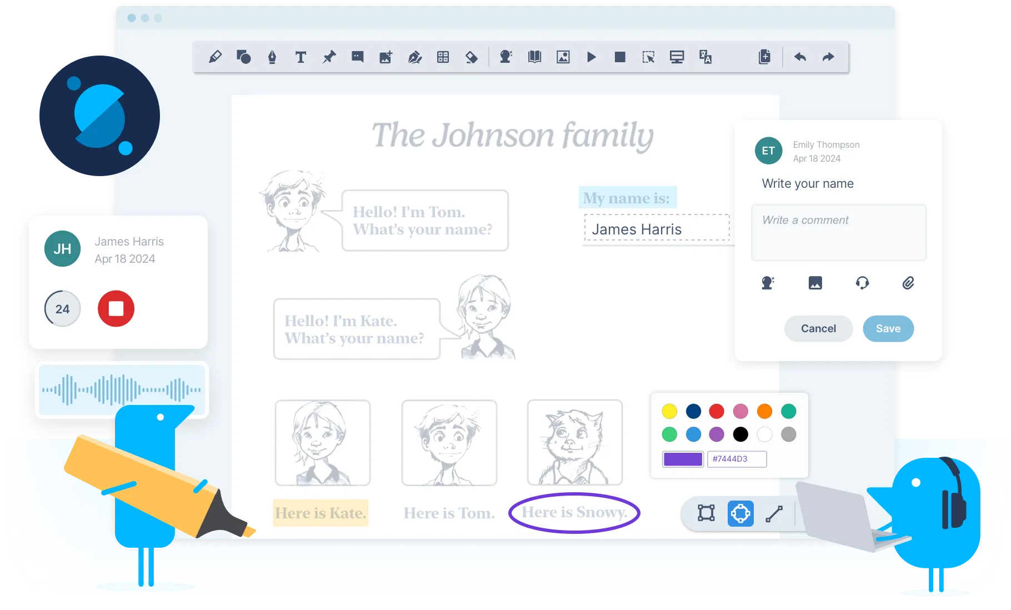The image size is (1011, 610).
Task: Add voice recording to comment
Action: point(768,283)
